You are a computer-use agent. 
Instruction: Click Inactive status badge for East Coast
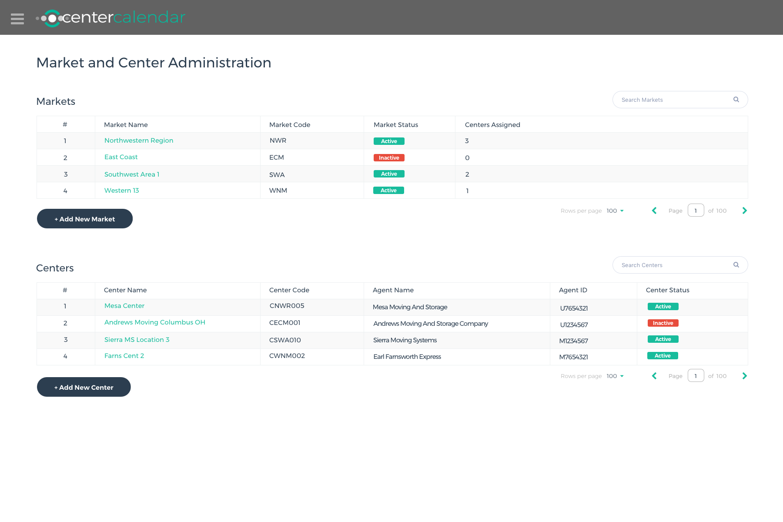coord(389,157)
